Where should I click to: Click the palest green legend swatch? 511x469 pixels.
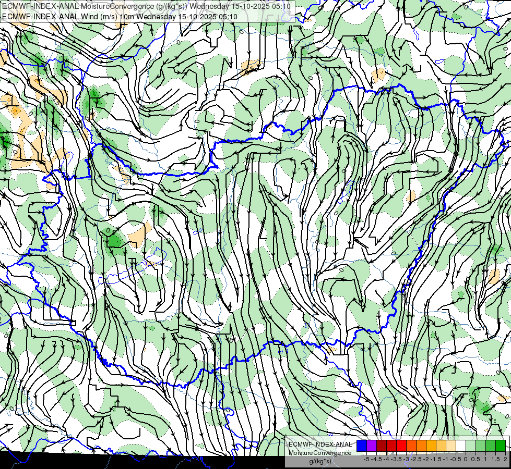[x=471, y=446]
